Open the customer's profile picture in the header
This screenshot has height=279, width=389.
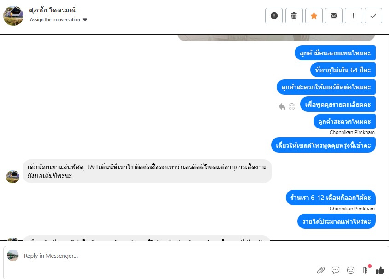[x=13, y=16]
